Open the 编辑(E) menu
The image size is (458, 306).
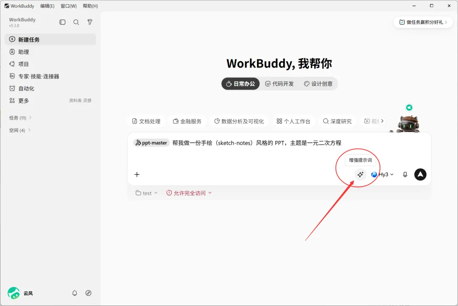(47, 6)
